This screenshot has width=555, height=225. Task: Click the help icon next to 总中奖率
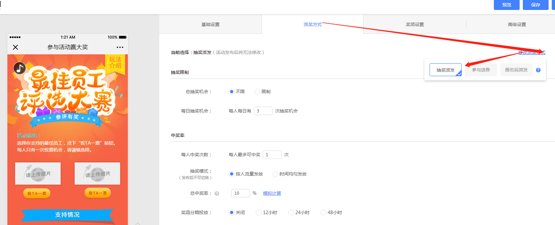point(217,193)
